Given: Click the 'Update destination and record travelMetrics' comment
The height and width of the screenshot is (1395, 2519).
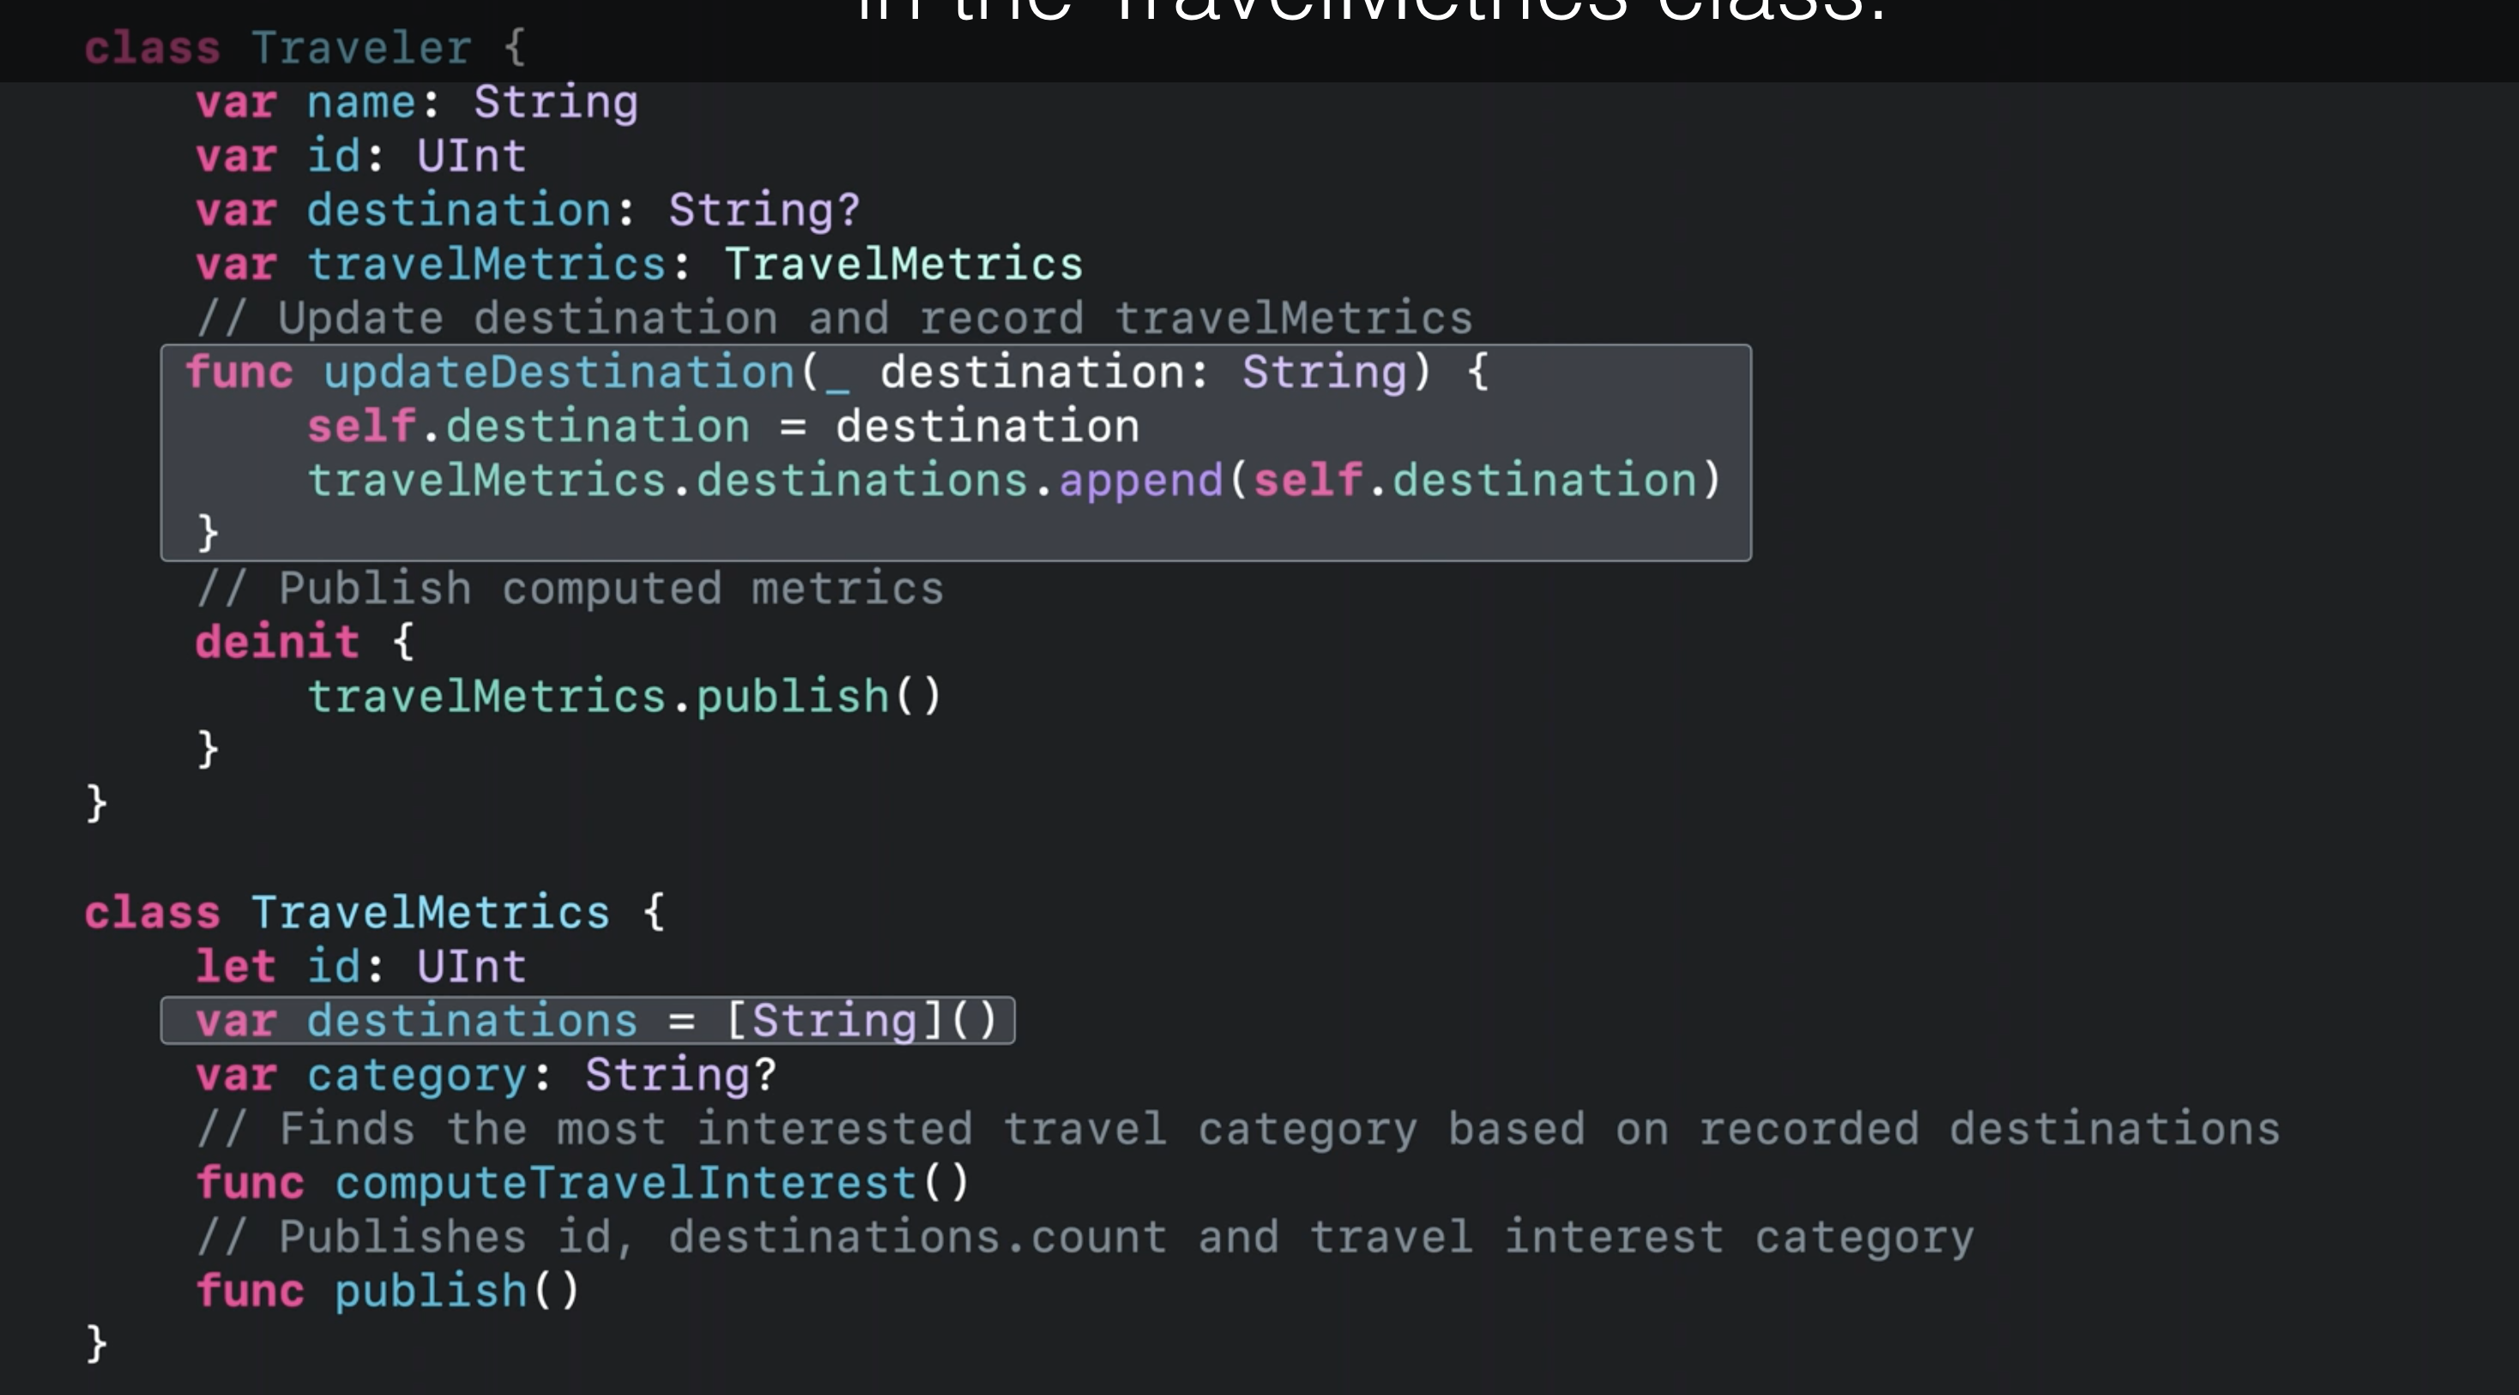Looking at the screenshot, I should pyautogui.click(x=833, y=318).
